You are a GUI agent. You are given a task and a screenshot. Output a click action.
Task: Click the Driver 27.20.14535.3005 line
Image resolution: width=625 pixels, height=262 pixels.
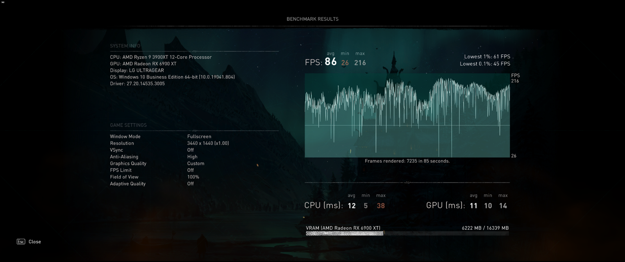(137, 84)
